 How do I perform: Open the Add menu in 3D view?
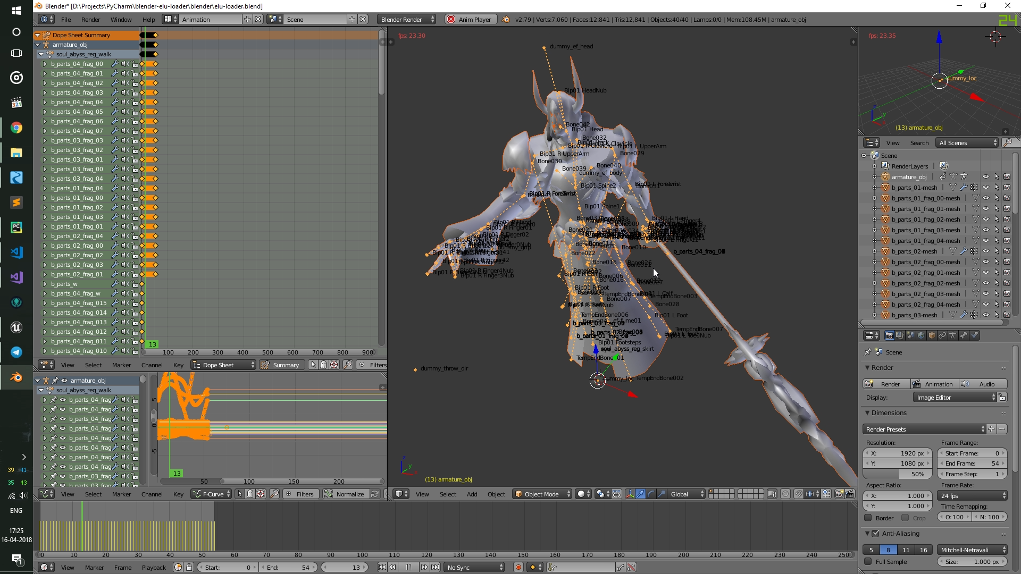pyautogui.click(x=472, y=494)
